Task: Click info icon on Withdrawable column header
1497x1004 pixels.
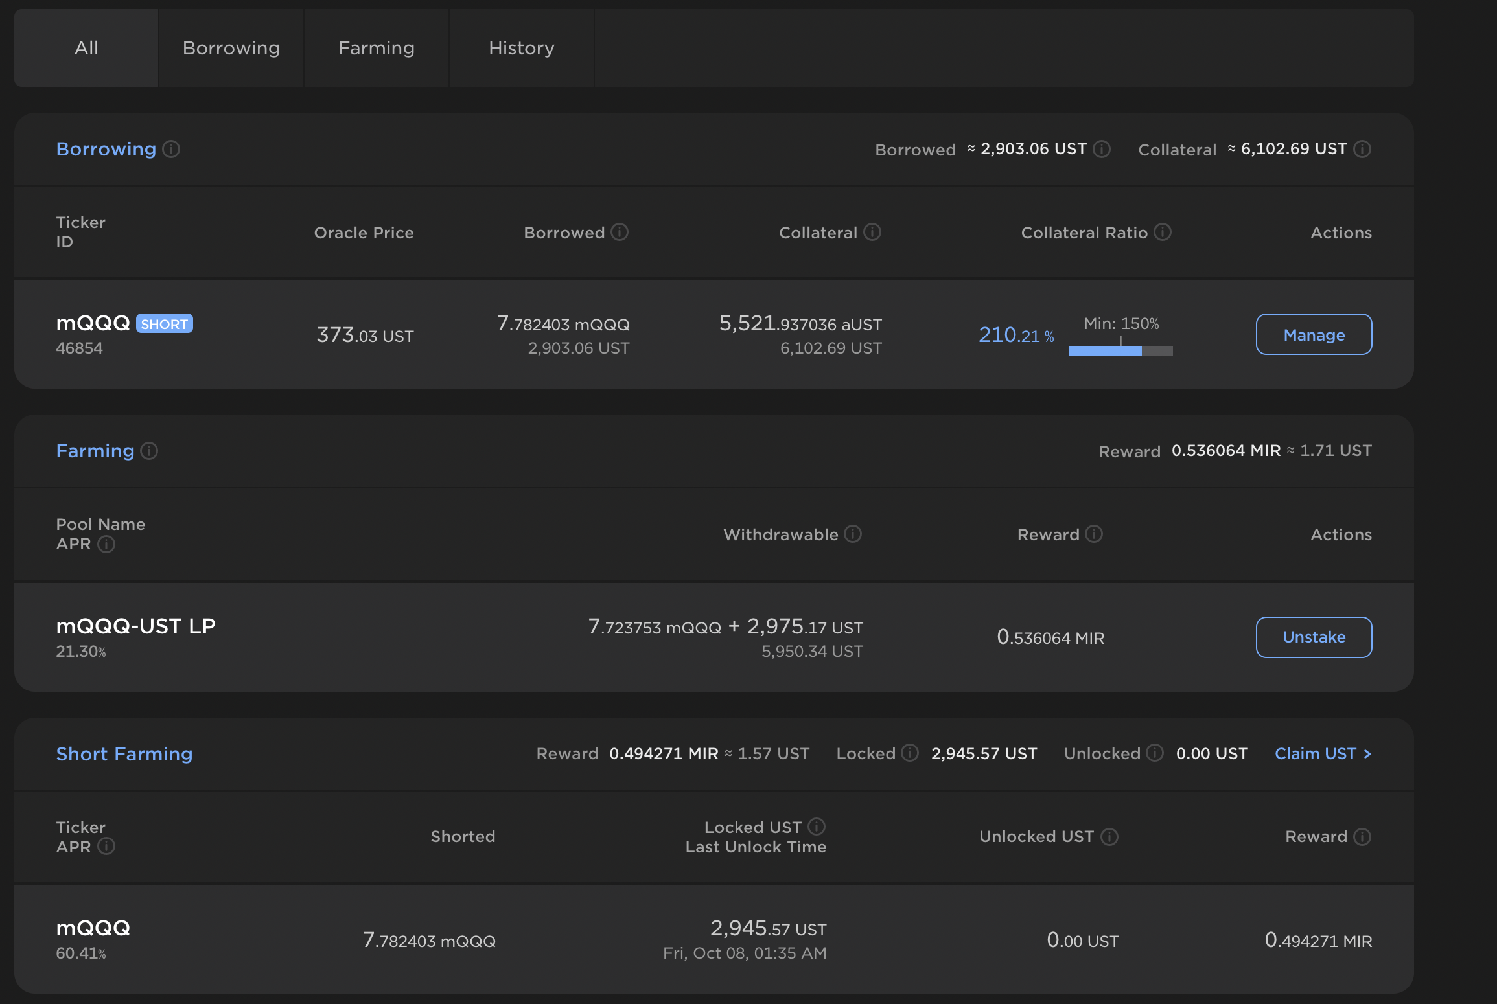Action: [x=853, y=534]
